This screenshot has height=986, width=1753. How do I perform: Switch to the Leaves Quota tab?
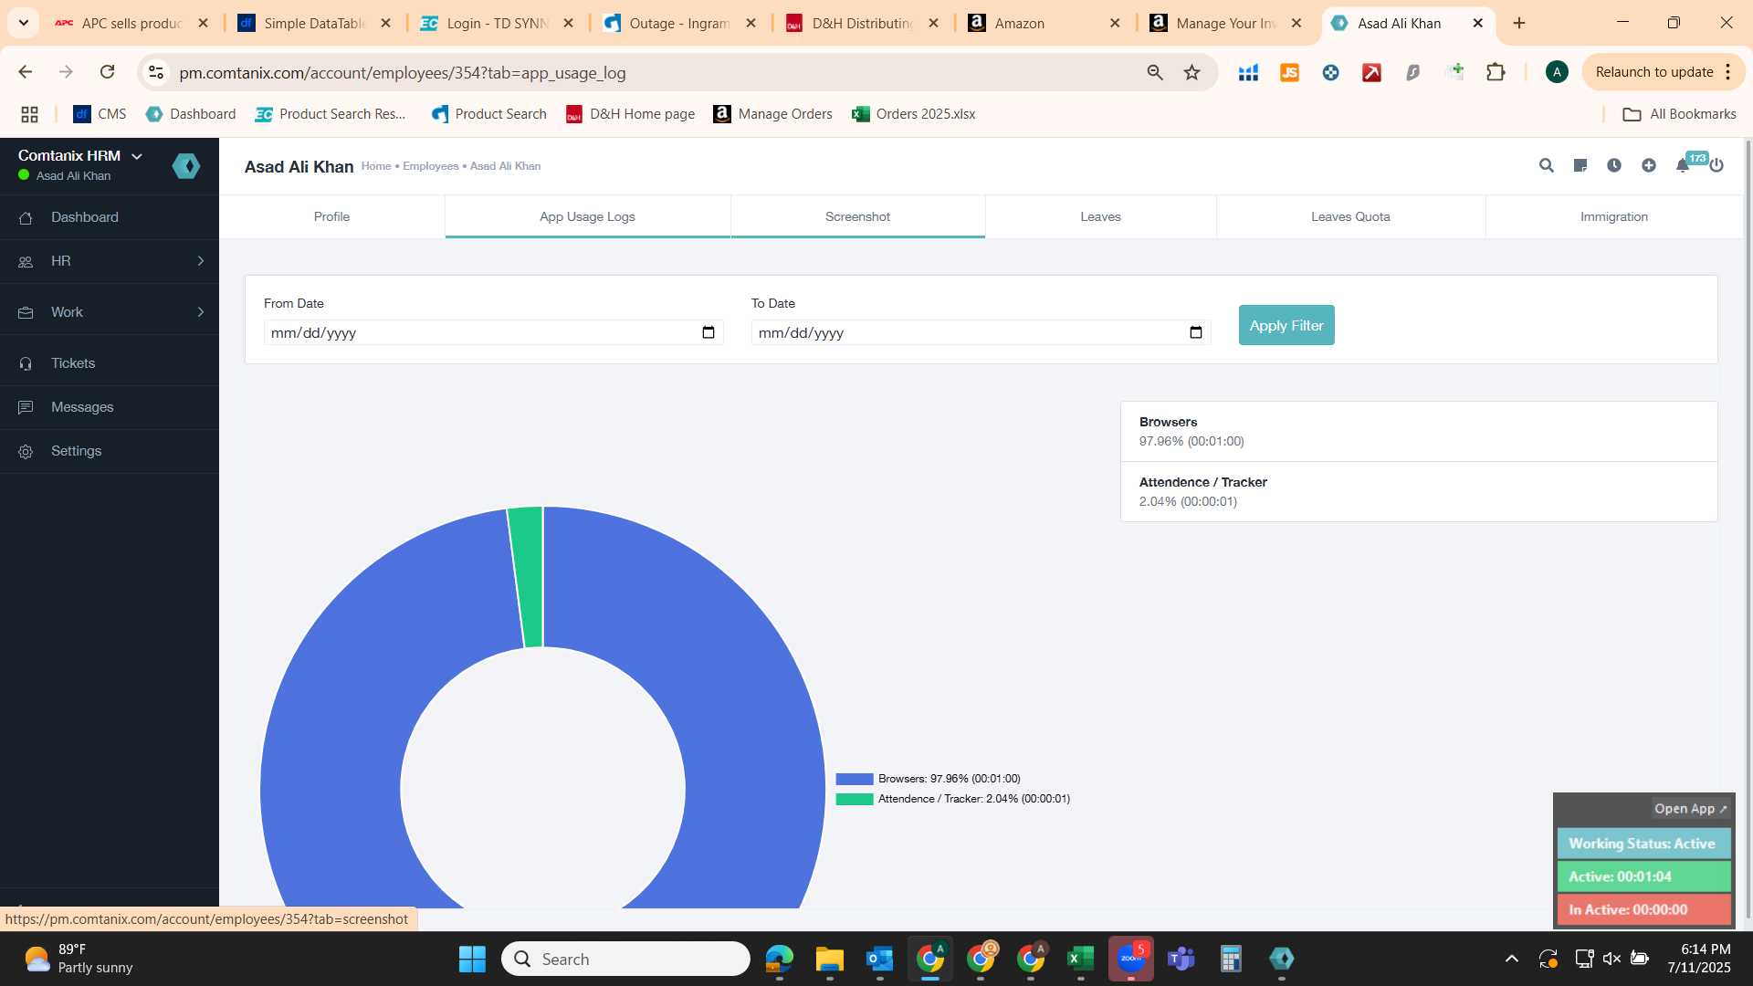pyautogui.click(x=1350, y=216)
